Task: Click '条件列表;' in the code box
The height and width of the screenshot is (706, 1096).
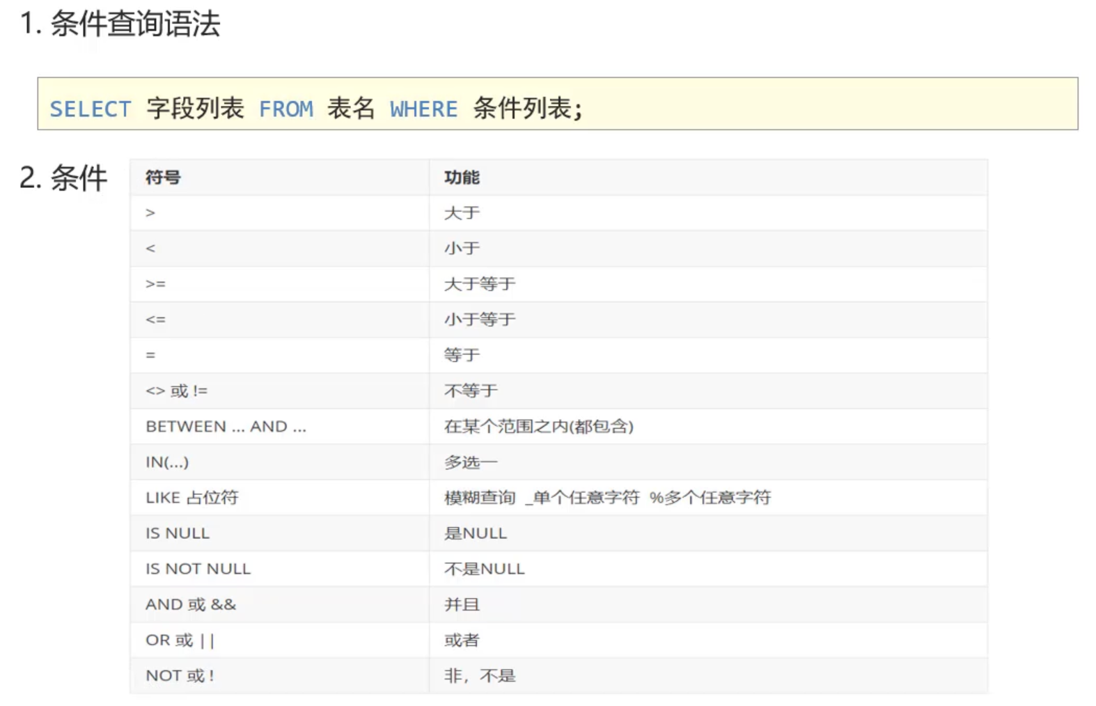Action: pyautogui.click(x=528, y=109)
